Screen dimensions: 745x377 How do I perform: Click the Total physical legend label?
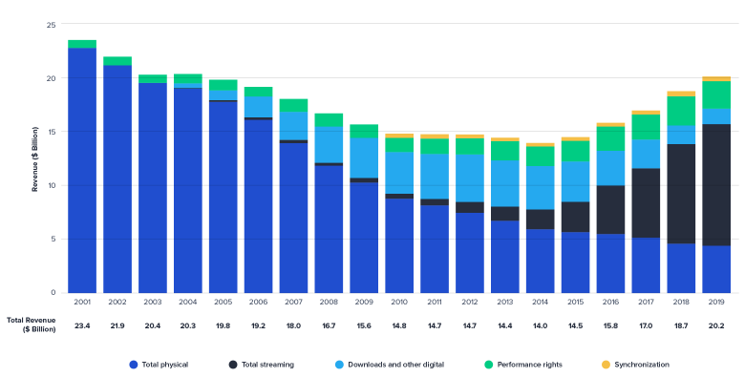click(x=165, y=365)
